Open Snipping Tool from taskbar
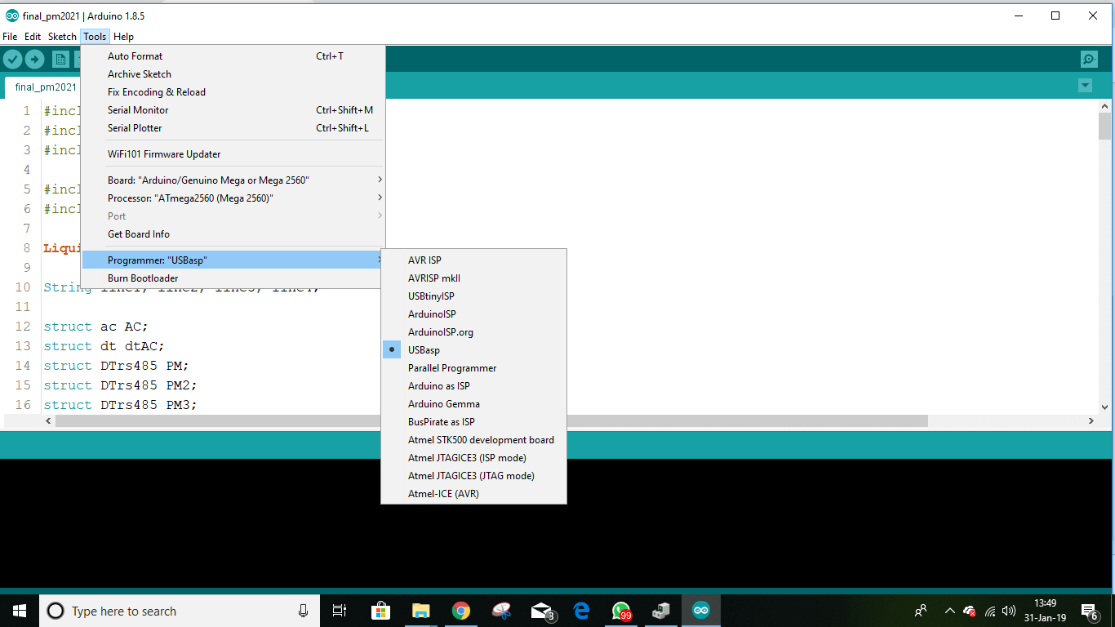Screen dimensions: 1115x627 pyautogui.click(x=501, y=611)
